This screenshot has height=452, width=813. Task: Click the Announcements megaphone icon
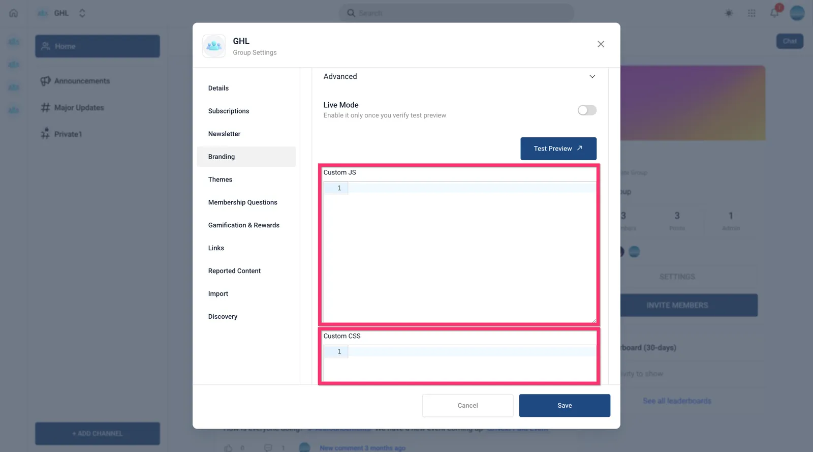[45, 81]
